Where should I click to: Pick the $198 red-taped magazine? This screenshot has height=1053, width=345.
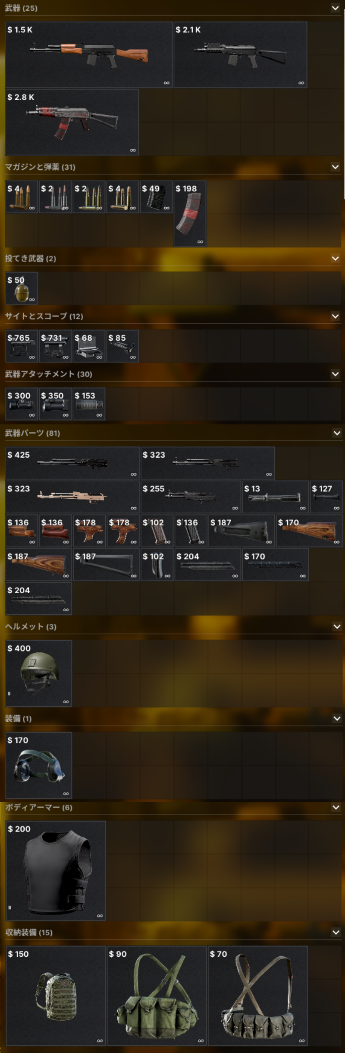(190, 214)
